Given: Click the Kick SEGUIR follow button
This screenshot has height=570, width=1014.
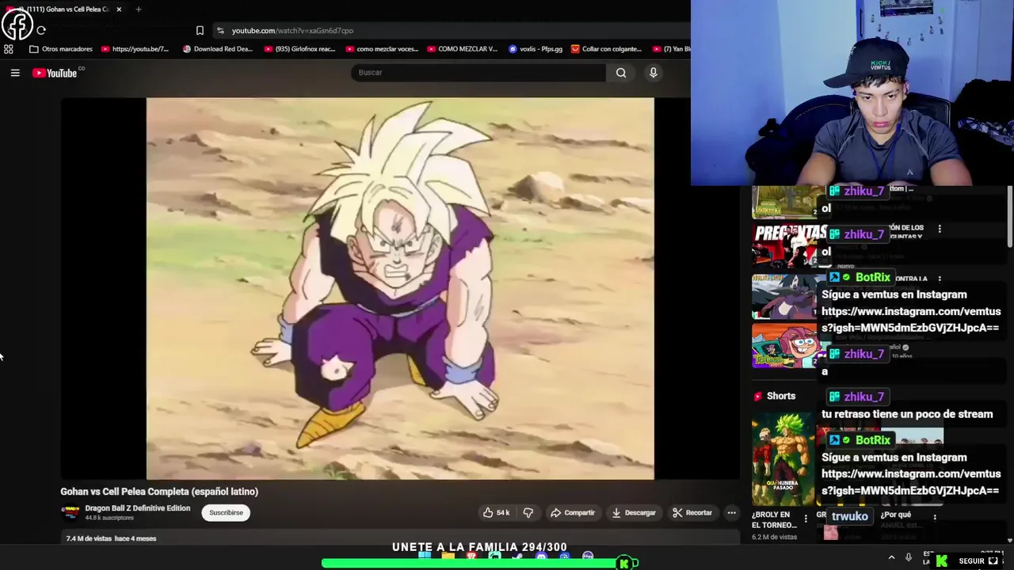Looking at the screenshot, I should pos(979,560).
